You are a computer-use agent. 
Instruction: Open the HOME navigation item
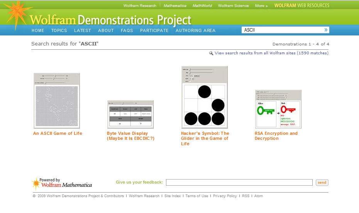click(x=38, y=30)
